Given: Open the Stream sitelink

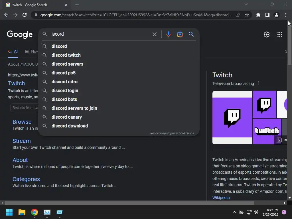Looking at the screenshot, I should pyautogui.click(x=22, y=141).
